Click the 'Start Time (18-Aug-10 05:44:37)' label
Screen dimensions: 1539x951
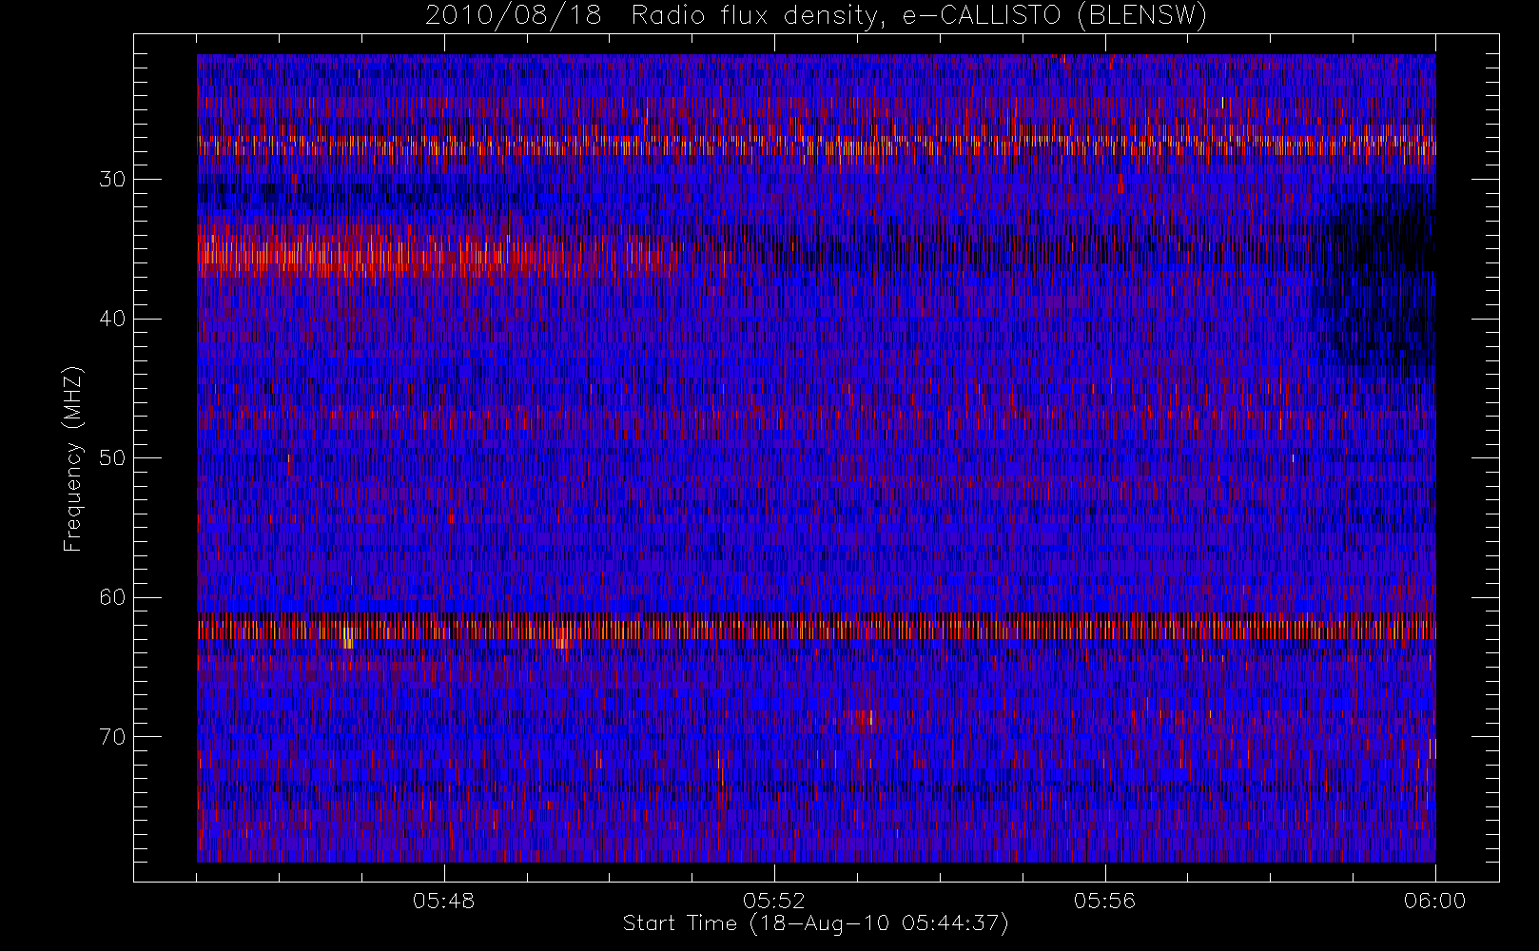click(x=815, y=923)
